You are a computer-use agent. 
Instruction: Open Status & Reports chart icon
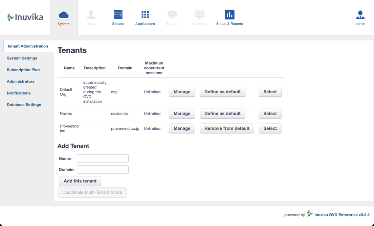pyautogui.click(x=229, y=15)
